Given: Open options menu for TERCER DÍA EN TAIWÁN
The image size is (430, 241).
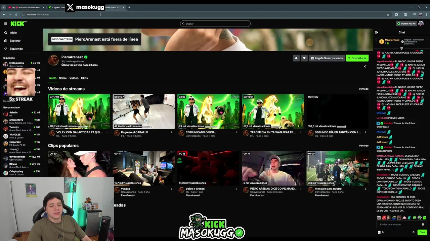Looking at the screenshot, I should pyautogui.click(x=301, y=132).
